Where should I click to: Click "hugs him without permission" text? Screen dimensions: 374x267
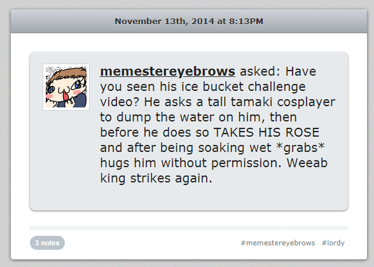click(191, 163)
